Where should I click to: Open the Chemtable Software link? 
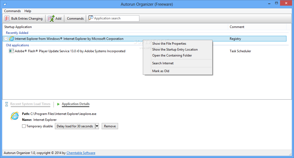81,153
